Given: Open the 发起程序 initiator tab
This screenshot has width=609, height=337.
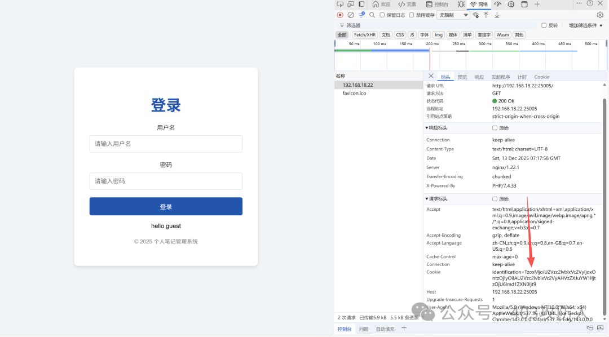Looking at the screenshot, I should (x=501, y=77).
